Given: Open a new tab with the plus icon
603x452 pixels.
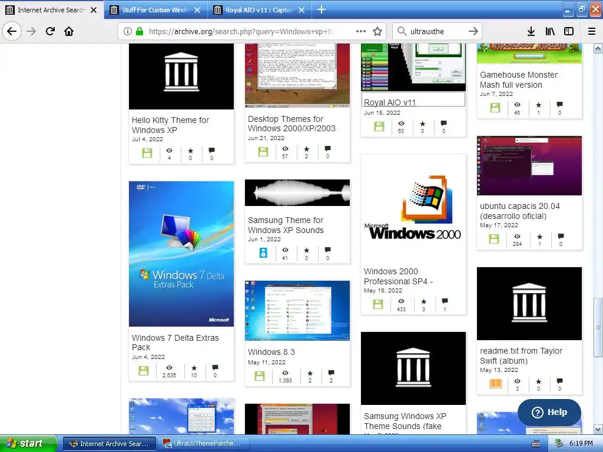Looking at the screenshot, I should (x=322, y=9).
